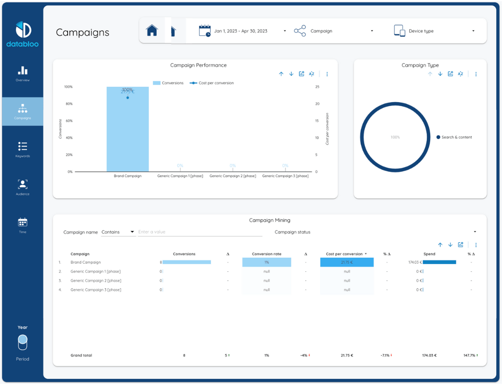Viewport: 502px width, 385px height.
Task: Open sort A-Z option in Campaign Performance chart
Action: (312, 74)
